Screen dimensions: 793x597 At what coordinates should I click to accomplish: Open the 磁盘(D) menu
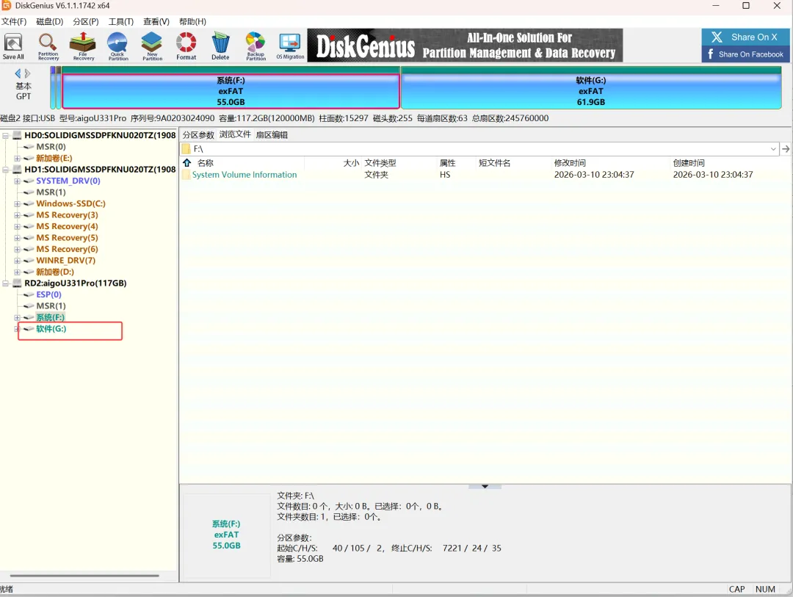(x=50, y=22)
